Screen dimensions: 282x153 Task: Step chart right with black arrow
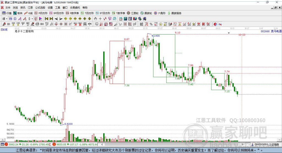(x=61, y=19)
